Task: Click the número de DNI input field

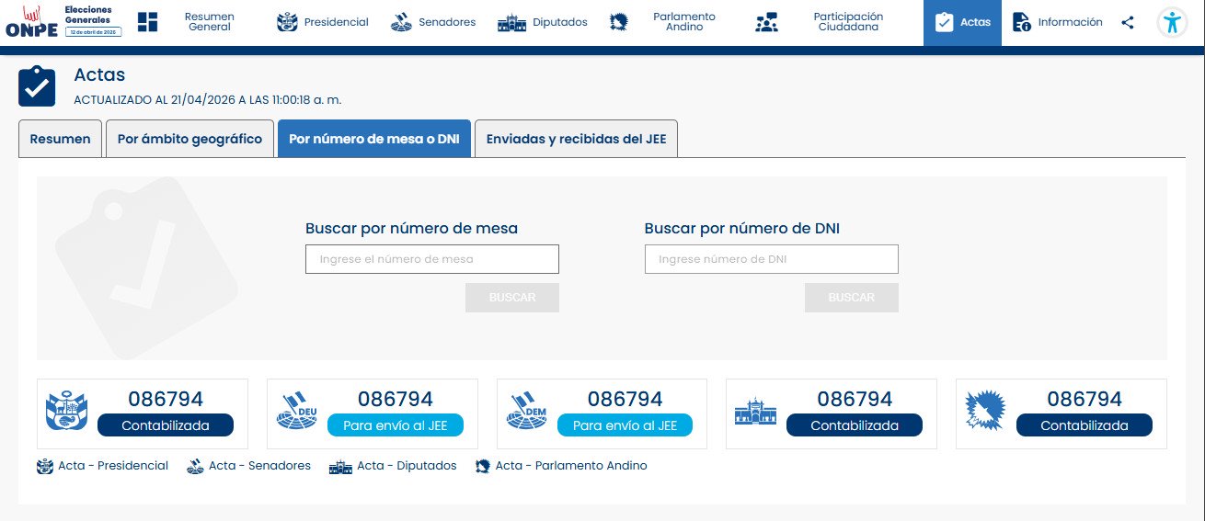Action: tap(771, 259)
